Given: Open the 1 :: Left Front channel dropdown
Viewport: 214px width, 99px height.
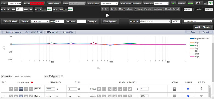Looking at the screenshot, I should (x=198, y=21).
